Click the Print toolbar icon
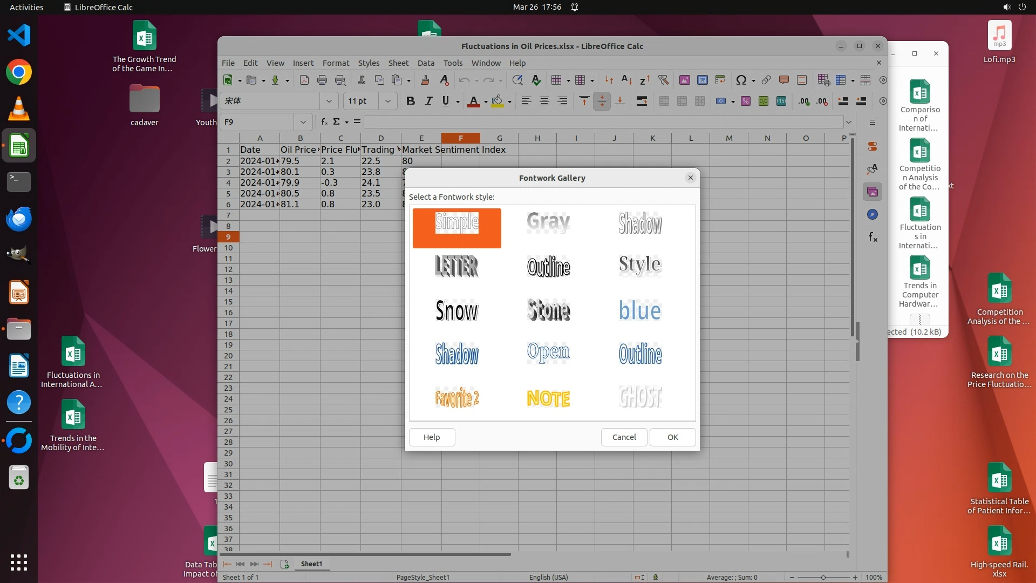This screenshot has width=1036, height=583. point(322,80)
